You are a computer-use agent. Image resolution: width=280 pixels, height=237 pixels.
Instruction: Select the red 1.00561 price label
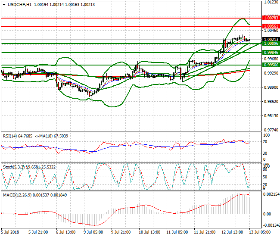pos(271,26)
